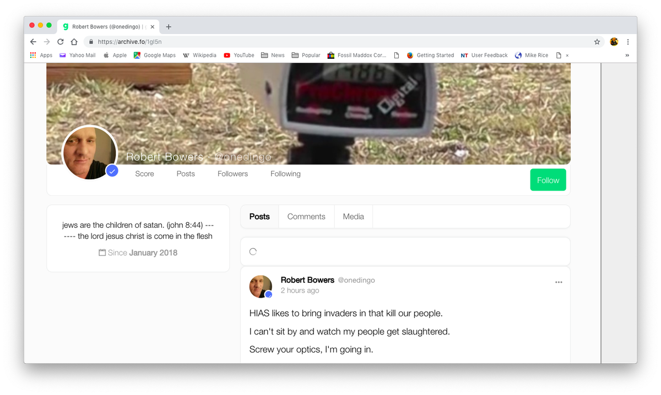Open the Getting Started bookmark

[430, 55]
